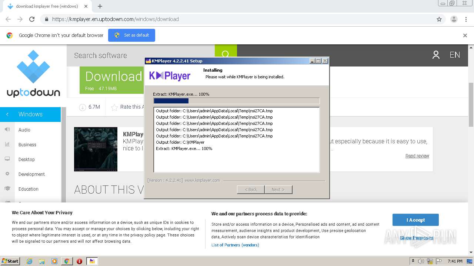Open Show Purposes link
This screenshot has width=474, height=266.
pyautogui.click(x=417, y=238)
